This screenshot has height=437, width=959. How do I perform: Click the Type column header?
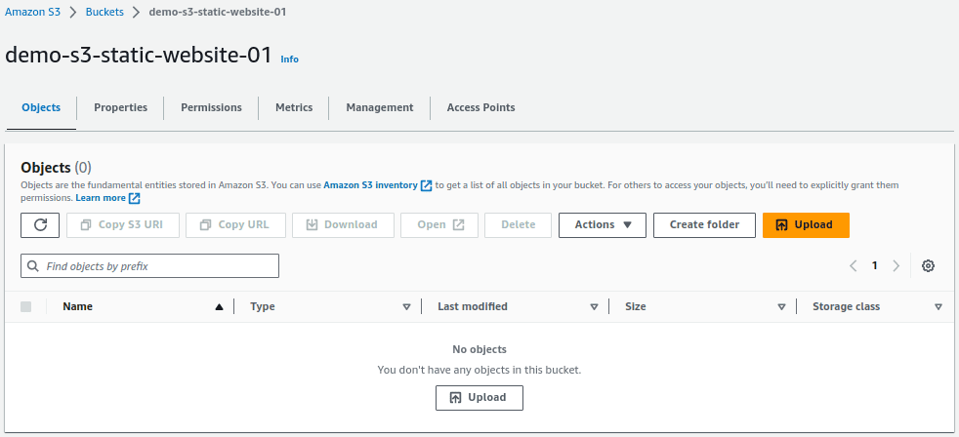pos(263,307)
